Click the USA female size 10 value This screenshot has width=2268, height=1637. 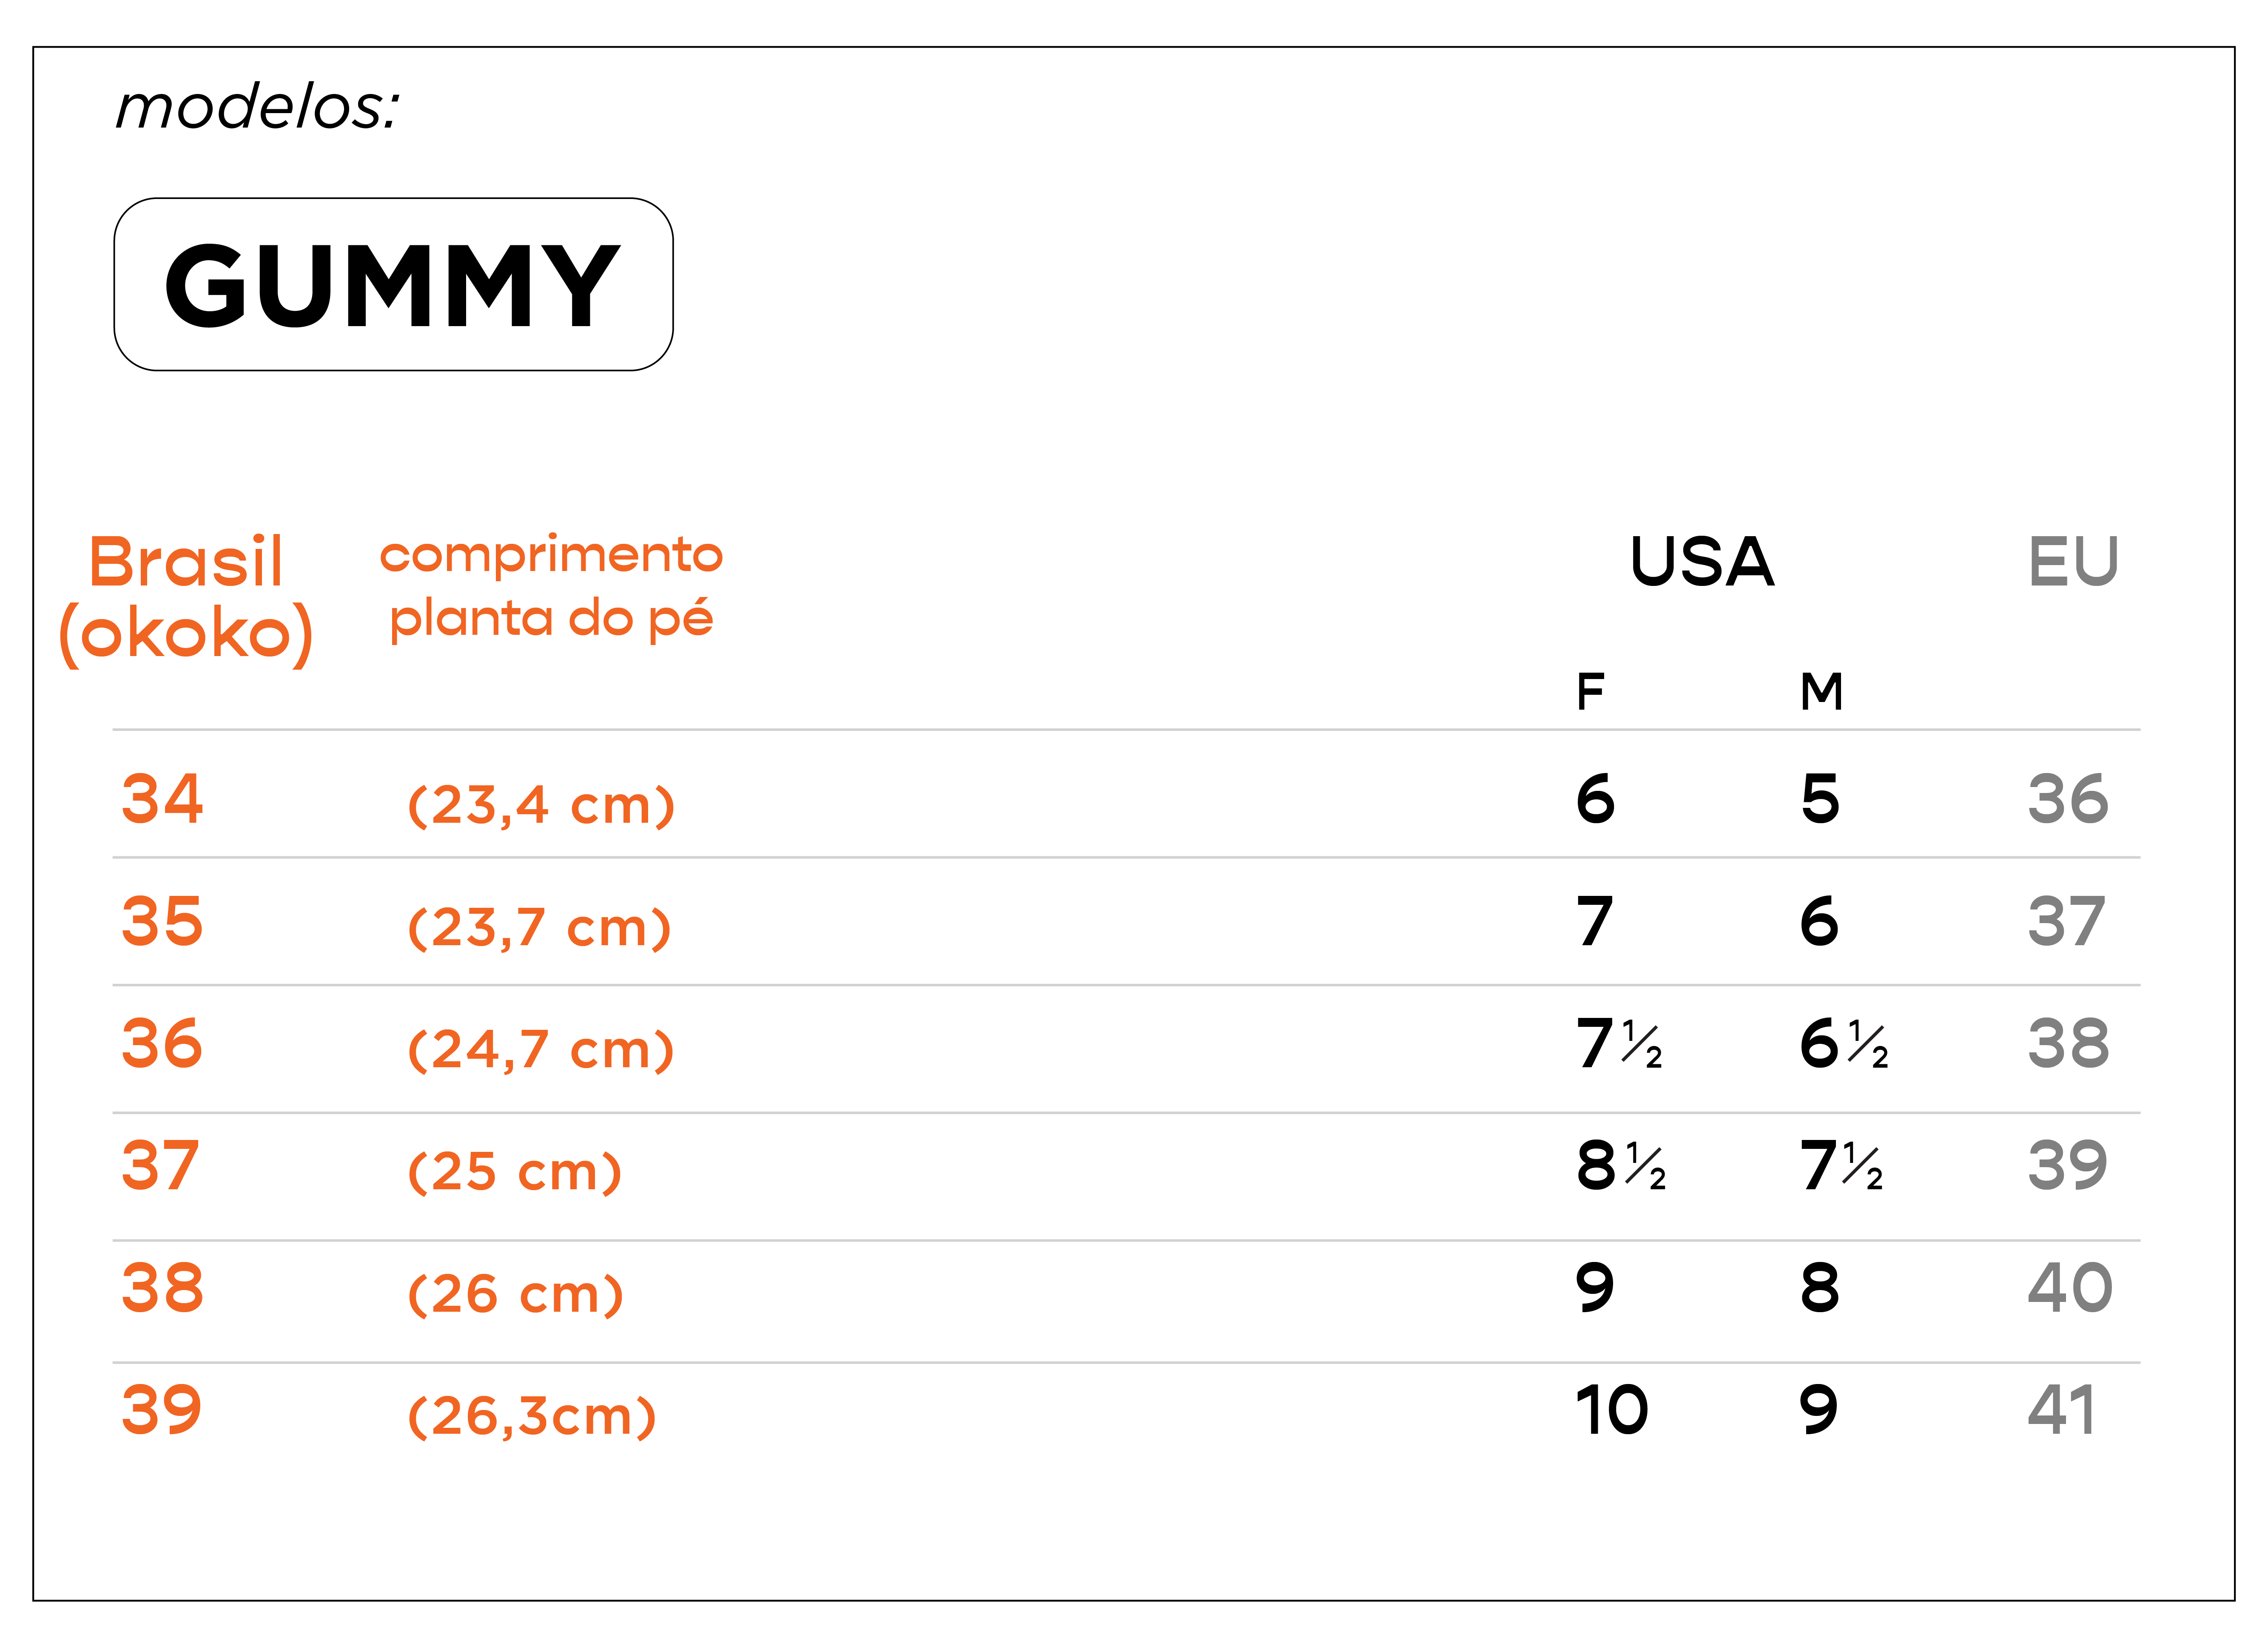click(1611, 1410)
